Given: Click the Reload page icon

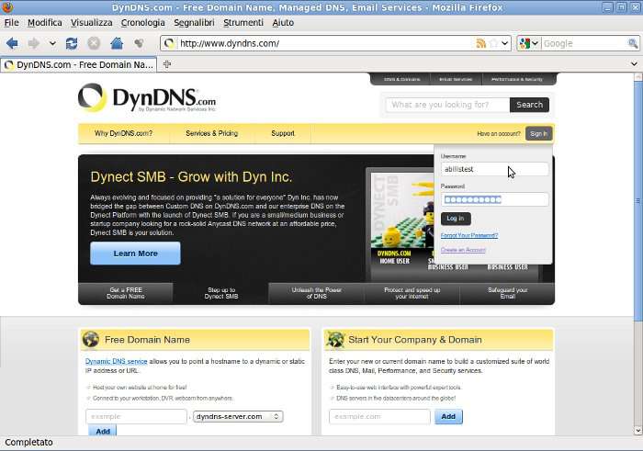Looking at the screenshot, I should point(72,43).
